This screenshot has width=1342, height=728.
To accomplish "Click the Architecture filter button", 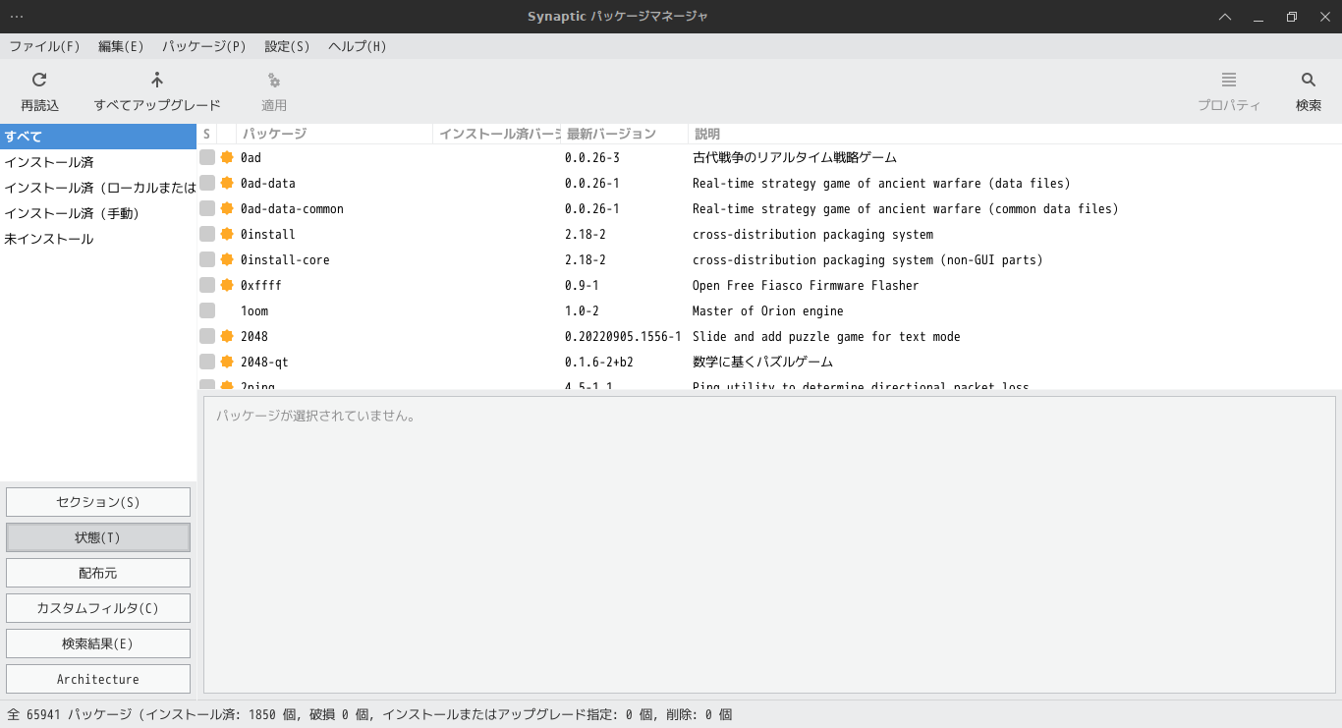I will [98, 679].
